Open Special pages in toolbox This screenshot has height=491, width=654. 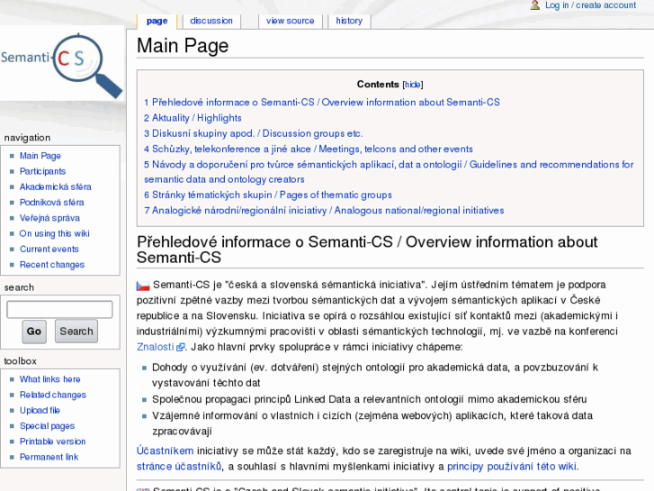47,426
